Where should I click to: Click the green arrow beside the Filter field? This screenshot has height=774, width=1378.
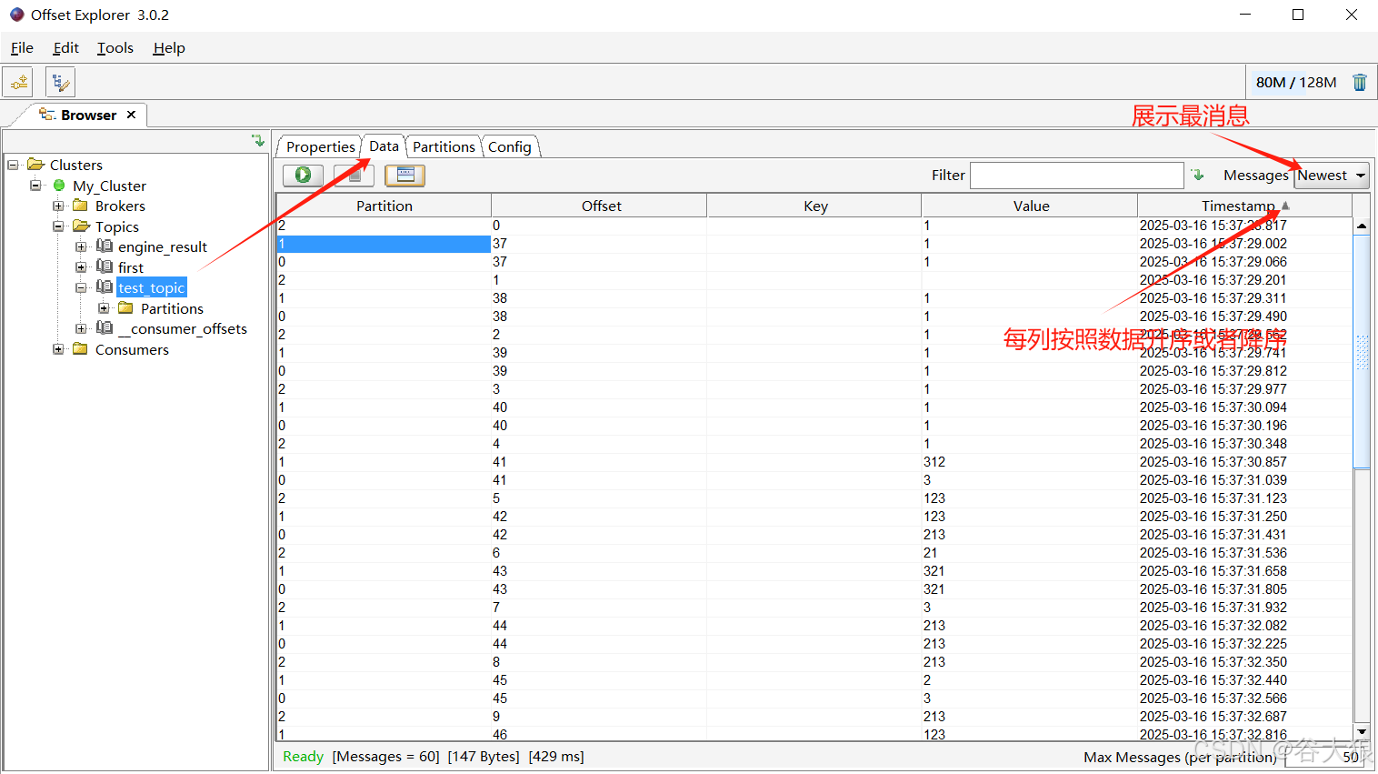pos(1198,175)
